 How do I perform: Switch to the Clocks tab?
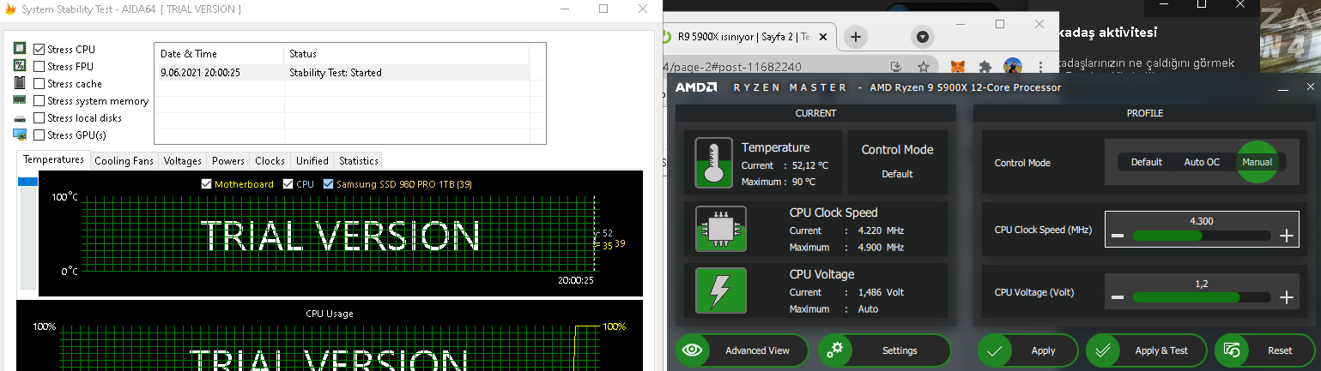click(x=270, y=161)
